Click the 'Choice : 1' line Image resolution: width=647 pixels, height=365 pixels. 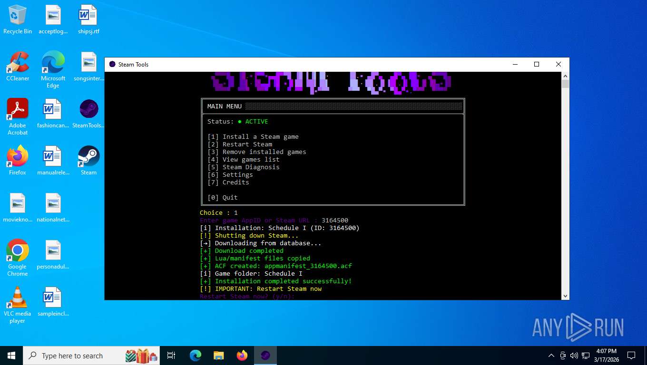pos(219,213)
